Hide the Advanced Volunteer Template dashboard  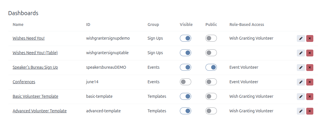pyautogui.click(x=185, y=111)
